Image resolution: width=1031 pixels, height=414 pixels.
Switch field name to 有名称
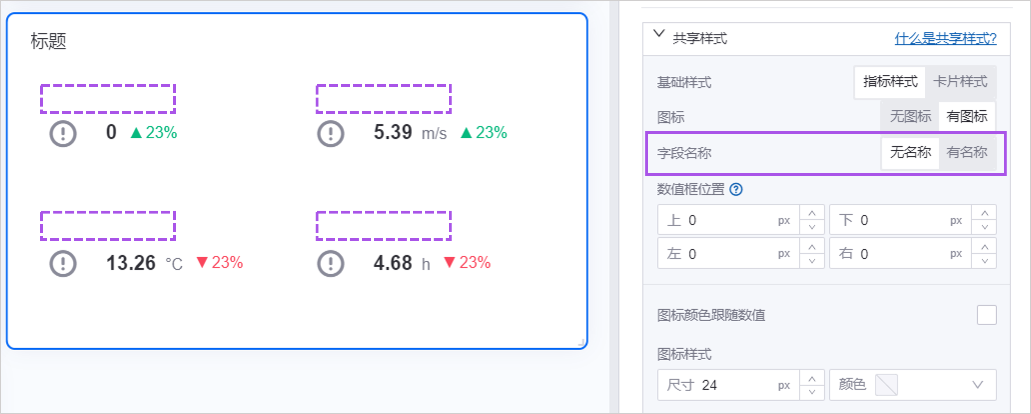(966, 153)
